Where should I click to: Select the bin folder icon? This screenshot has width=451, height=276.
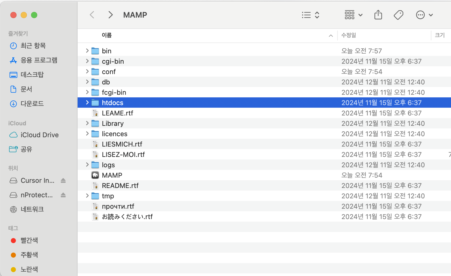click(95, 51)
